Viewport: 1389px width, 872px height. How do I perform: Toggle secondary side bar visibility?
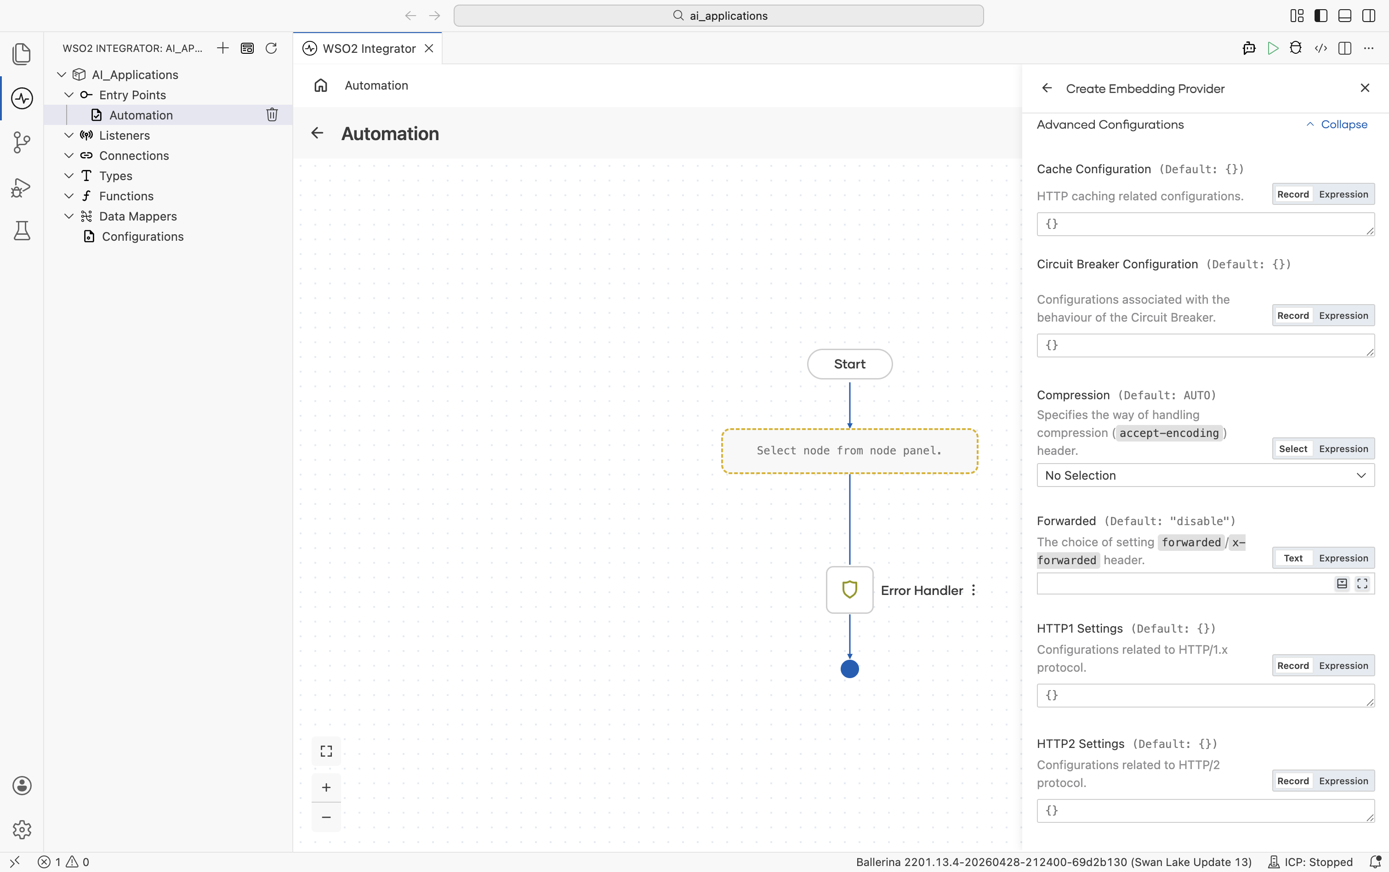coord(1369,16)
